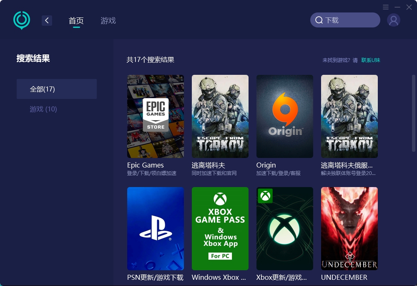This screenshot has width=417, height=286.
Task: Open the hamburger menu in title bar
Action: click(x=386, y=7)
